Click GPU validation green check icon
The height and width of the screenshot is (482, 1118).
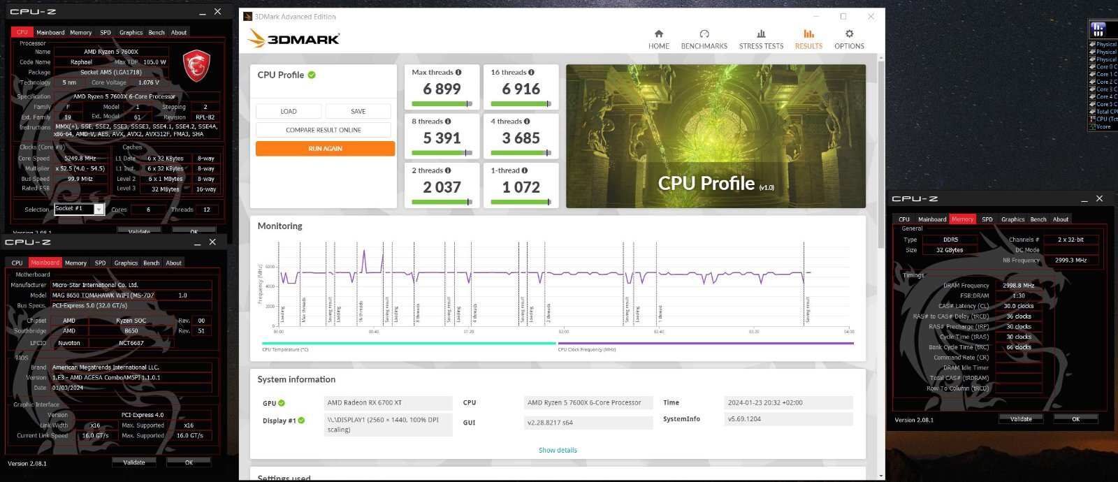282,403
